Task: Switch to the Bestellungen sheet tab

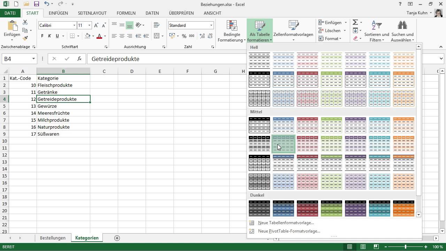Action: 53,238
